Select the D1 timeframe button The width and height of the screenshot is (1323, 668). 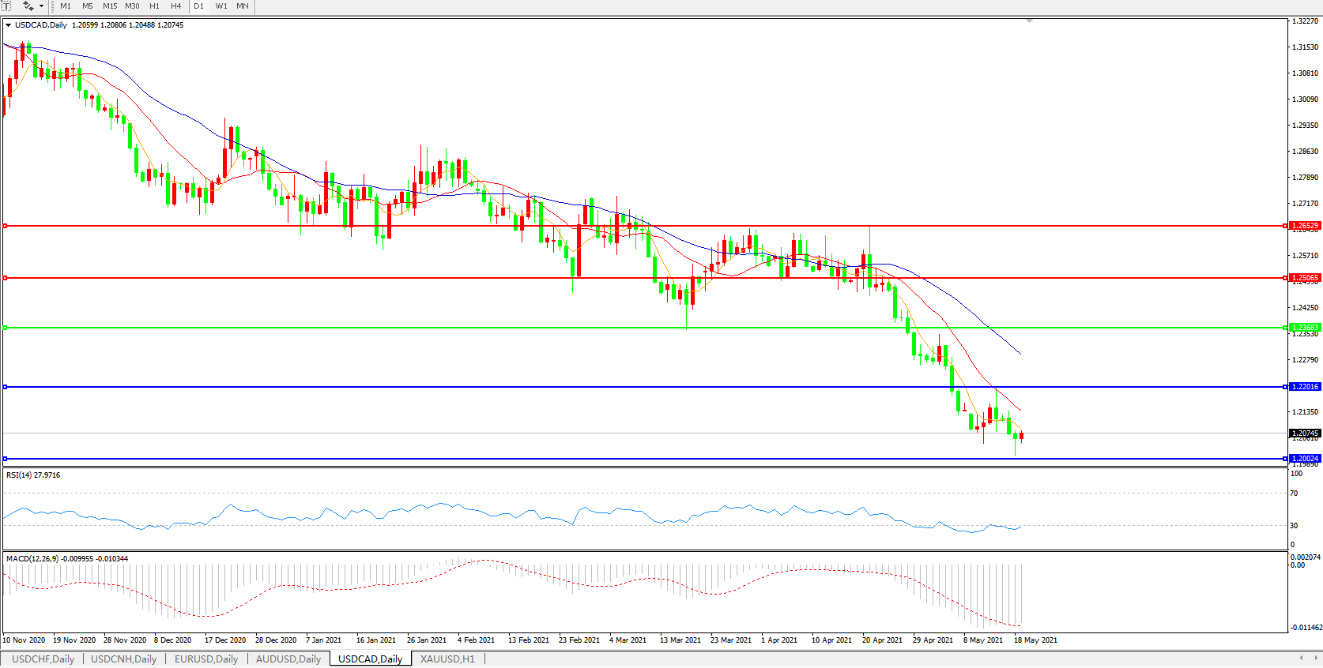click(x=199, y=6)
